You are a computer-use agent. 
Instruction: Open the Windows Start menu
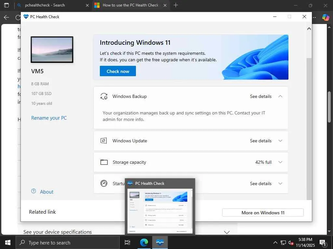(x=8, y=243)
